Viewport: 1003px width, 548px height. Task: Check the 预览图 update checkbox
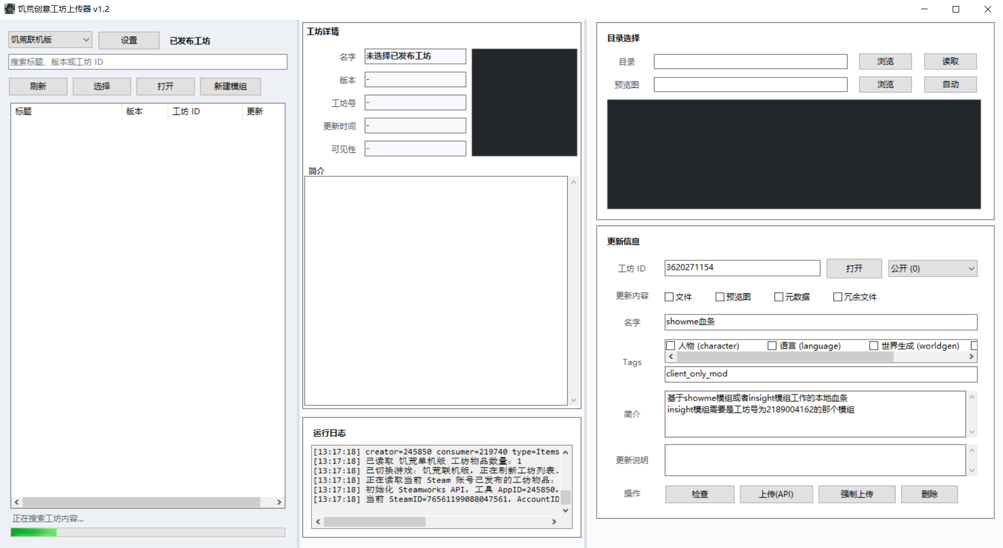tap(720, 296)
